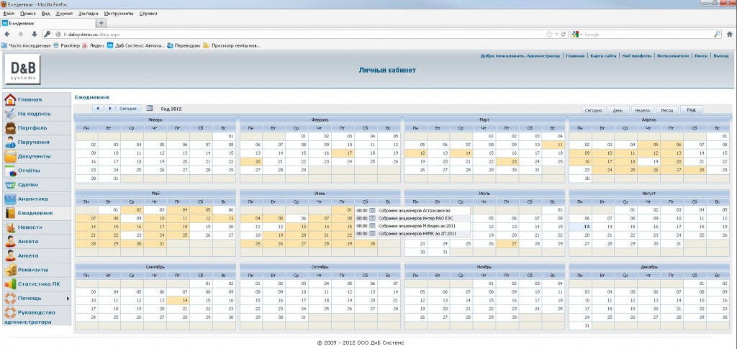
Task: Click the D&B systems logo
Action: tap(22, 70)
